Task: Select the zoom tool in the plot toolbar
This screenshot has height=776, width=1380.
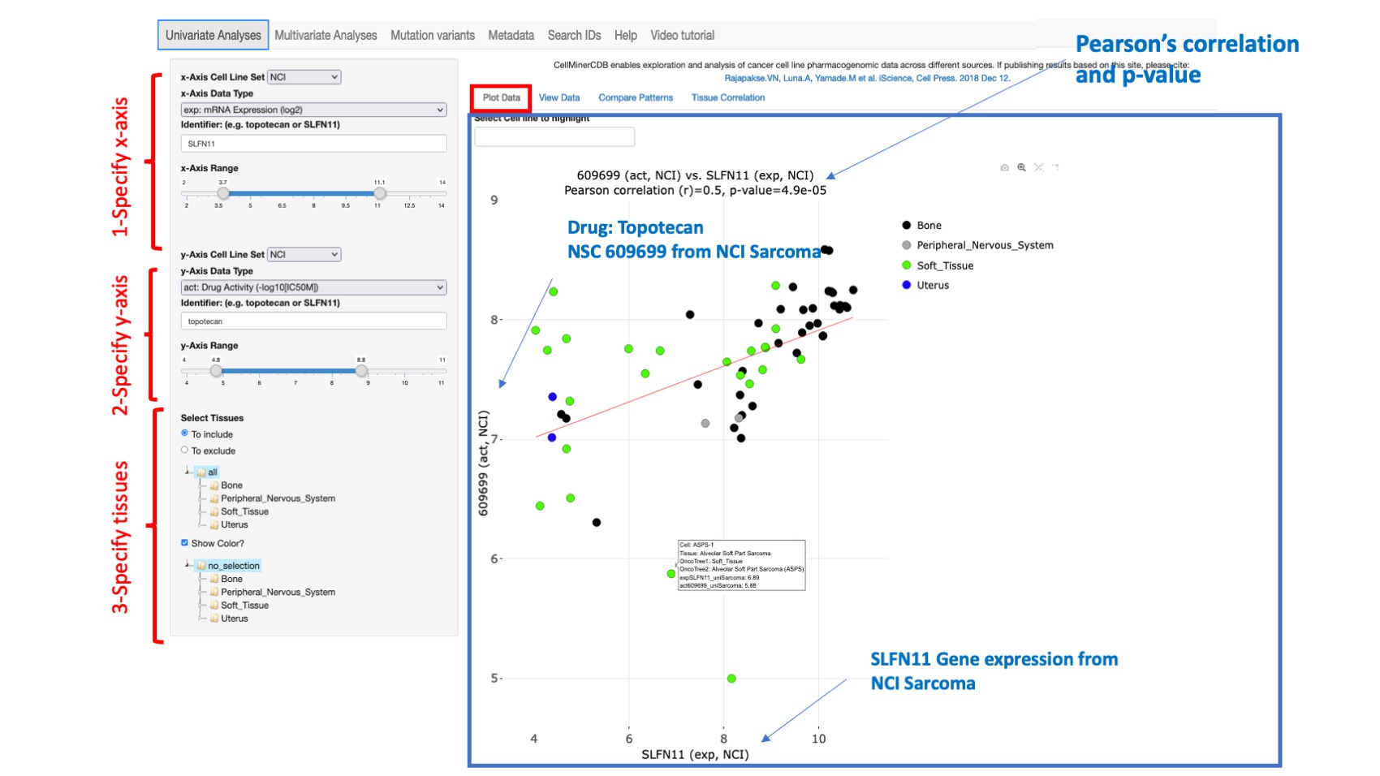Action: click(x=1021, y=168)
